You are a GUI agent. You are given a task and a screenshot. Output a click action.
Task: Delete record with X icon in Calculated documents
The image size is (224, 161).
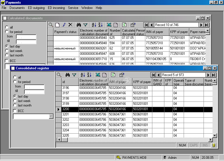(70, 25)
